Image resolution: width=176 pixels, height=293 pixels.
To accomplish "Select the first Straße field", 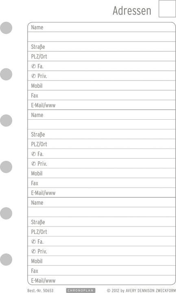I will tap(102, 46).
